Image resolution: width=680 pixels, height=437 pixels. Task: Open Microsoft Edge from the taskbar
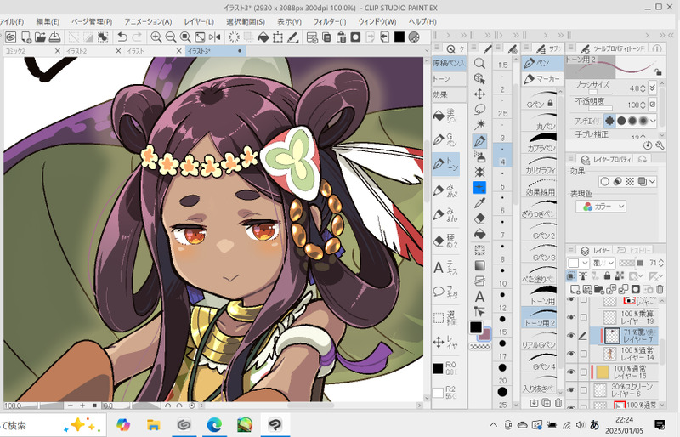coord(214,424)
